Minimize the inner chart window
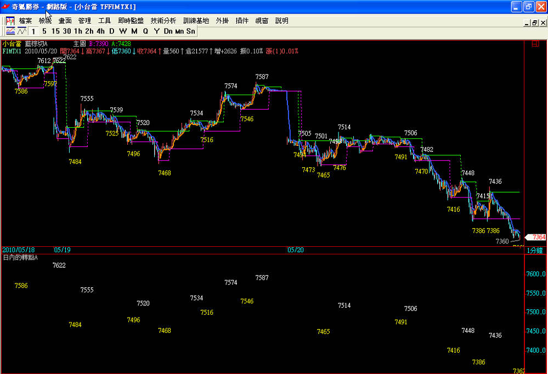 526,23
